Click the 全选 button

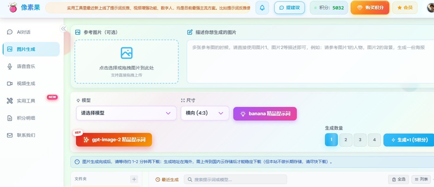tap(399, 179)
